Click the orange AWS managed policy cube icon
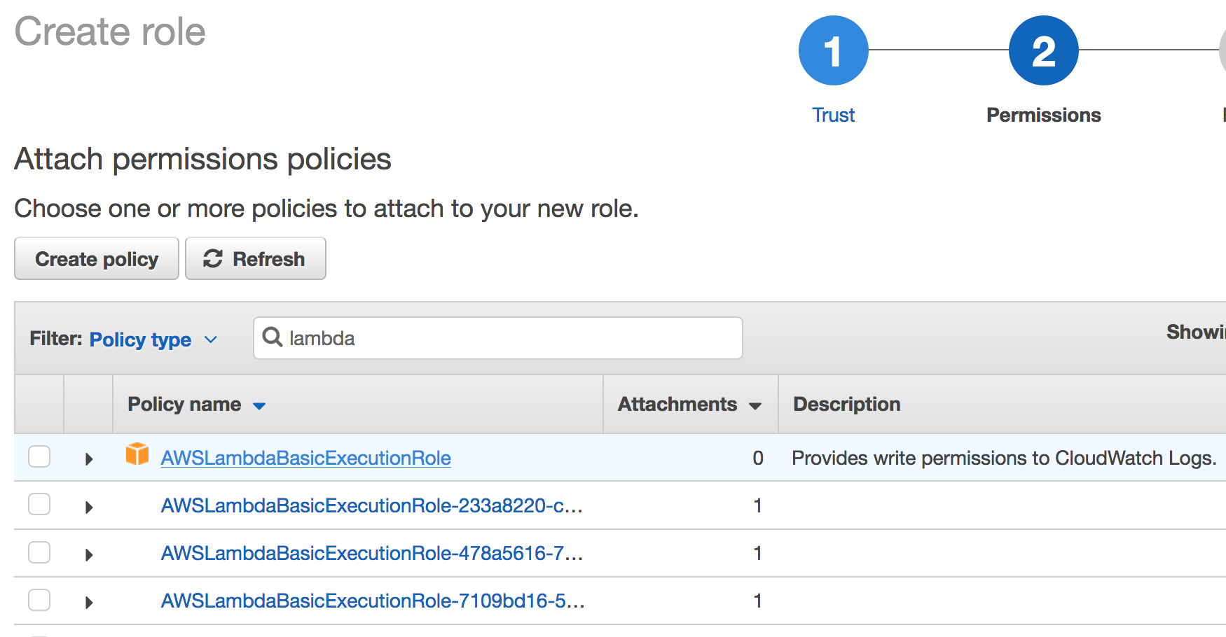Image resolution: width=1226 pixels, height=637 pixels. 137,454
